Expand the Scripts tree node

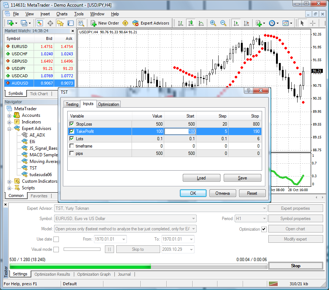pos(9,188)
